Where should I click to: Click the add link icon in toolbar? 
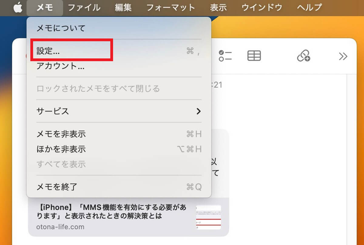tap(303, 56)
